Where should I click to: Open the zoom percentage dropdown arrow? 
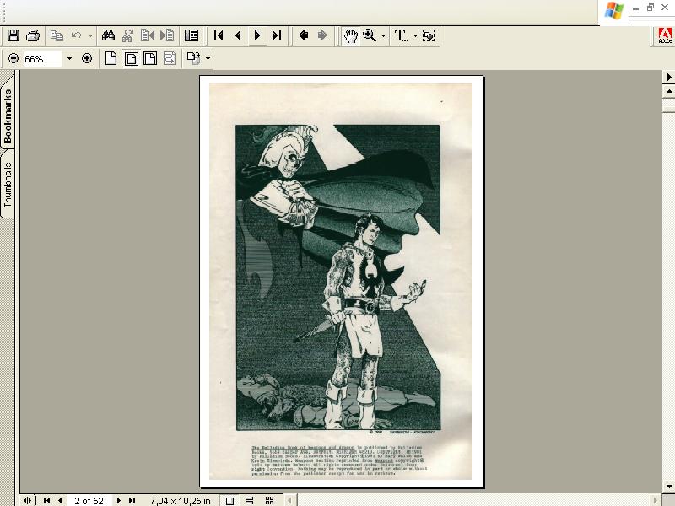click(x=69, y=58)
